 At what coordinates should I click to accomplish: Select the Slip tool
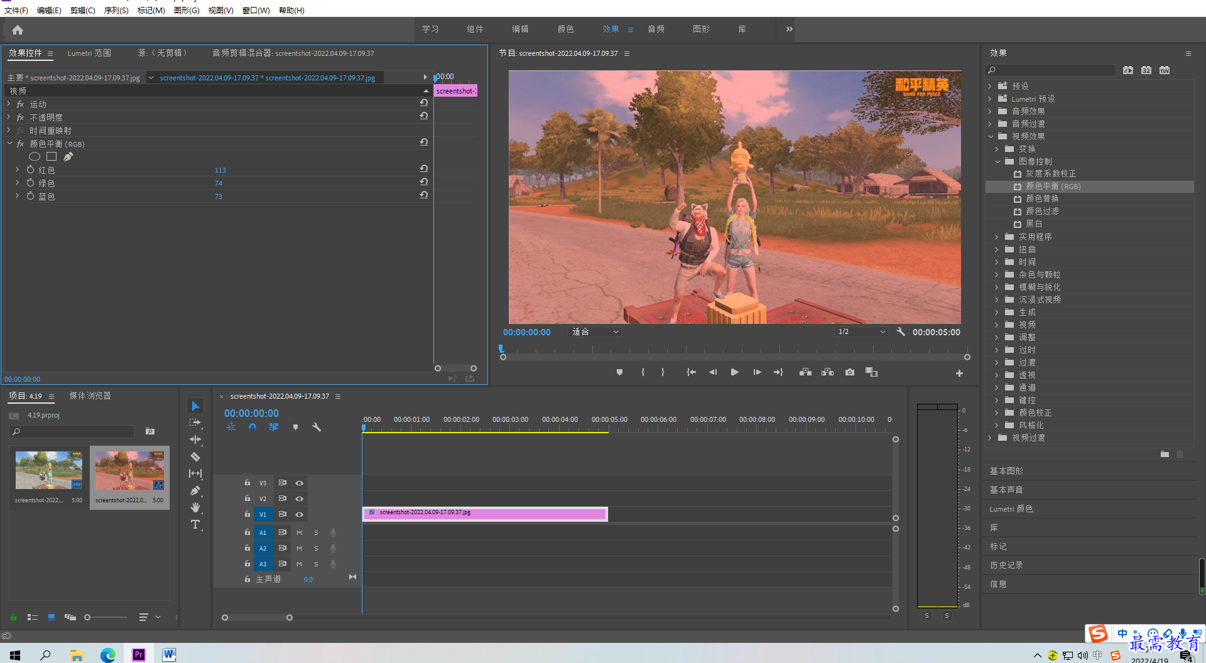pos(195,473)
